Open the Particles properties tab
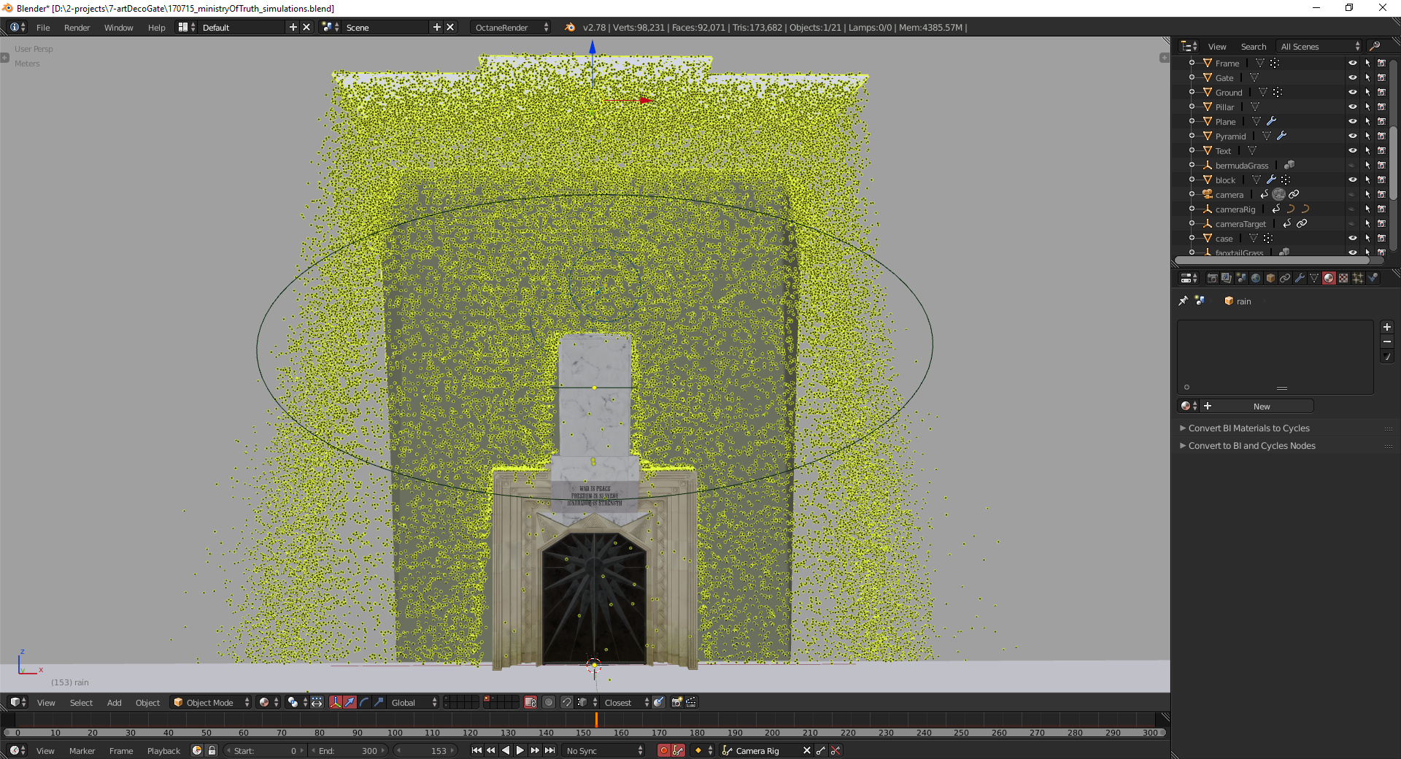The height and width of the screenshot is (759, 1401). [1358, 278]
